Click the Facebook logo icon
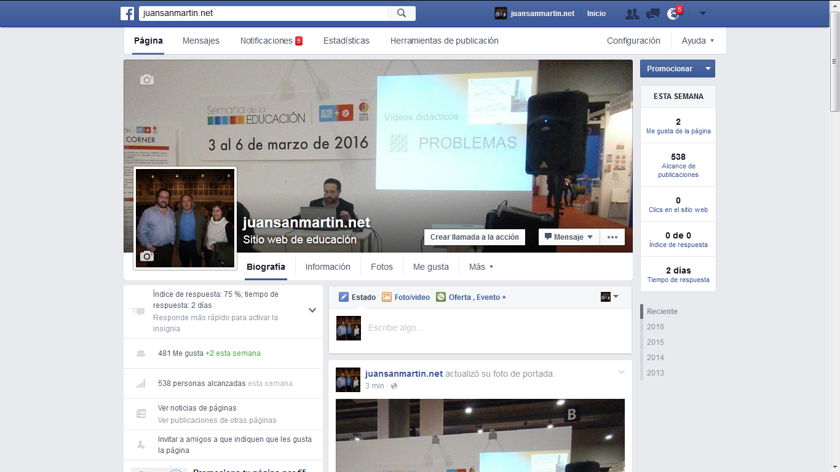This screenshot has width=840, height=472. click(x=127, y=14)
